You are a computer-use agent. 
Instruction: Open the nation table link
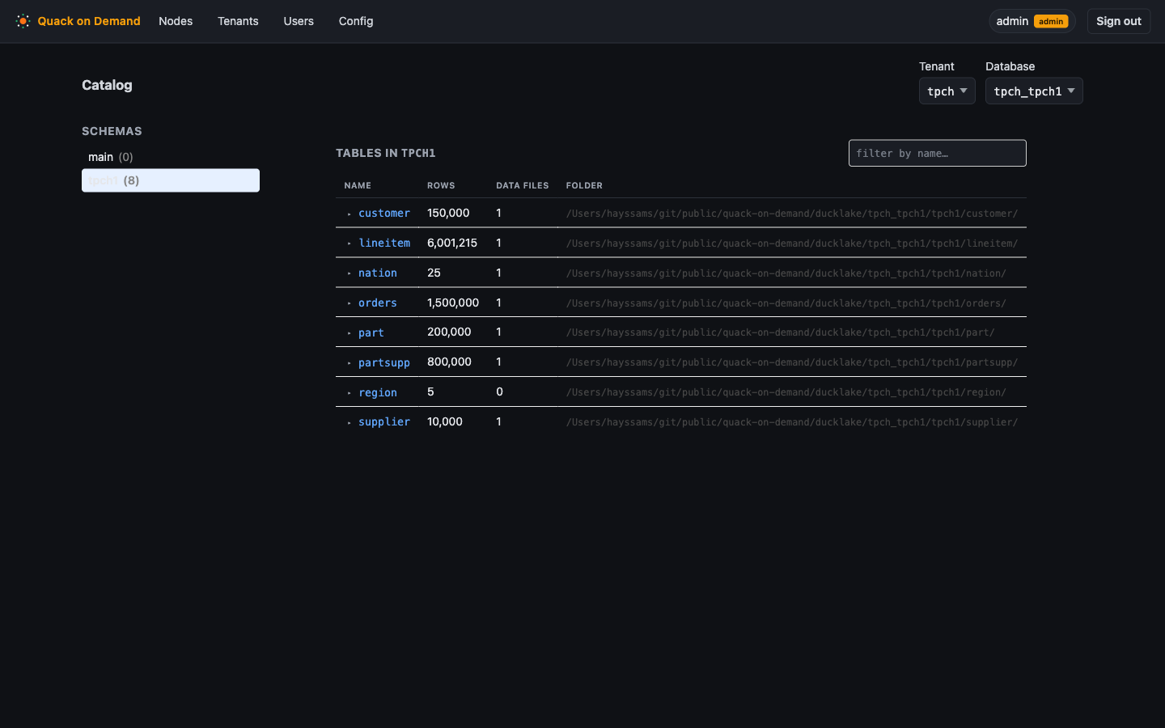378,273
